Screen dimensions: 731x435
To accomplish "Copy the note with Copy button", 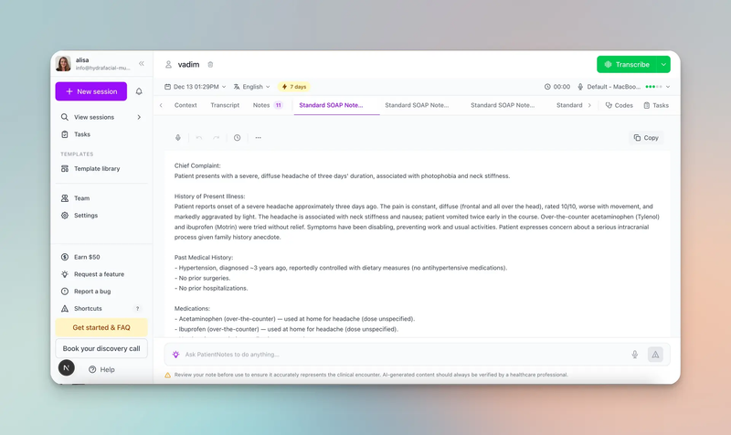I will (646, 138).
